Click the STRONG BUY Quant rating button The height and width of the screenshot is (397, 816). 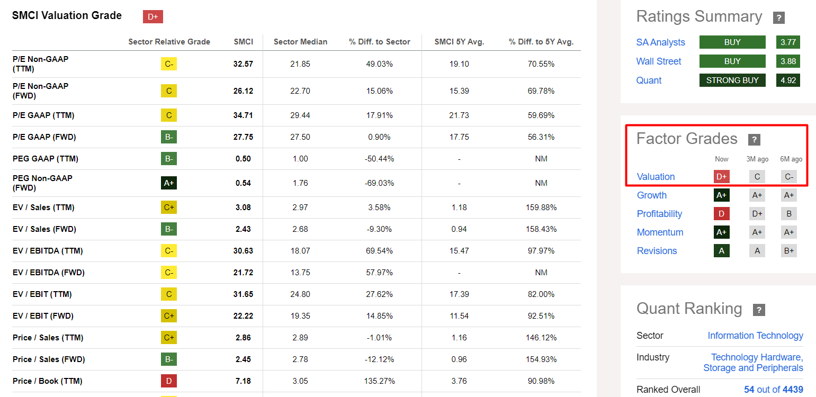(x=732, y=80)
